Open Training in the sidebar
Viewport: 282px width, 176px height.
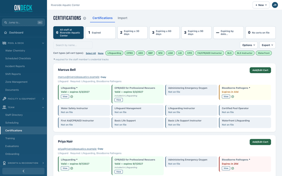point(10,138)
